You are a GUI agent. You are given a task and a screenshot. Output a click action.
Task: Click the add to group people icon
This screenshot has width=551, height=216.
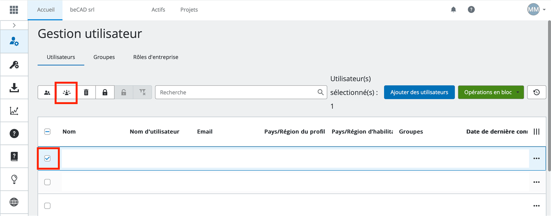coord(67,92)
